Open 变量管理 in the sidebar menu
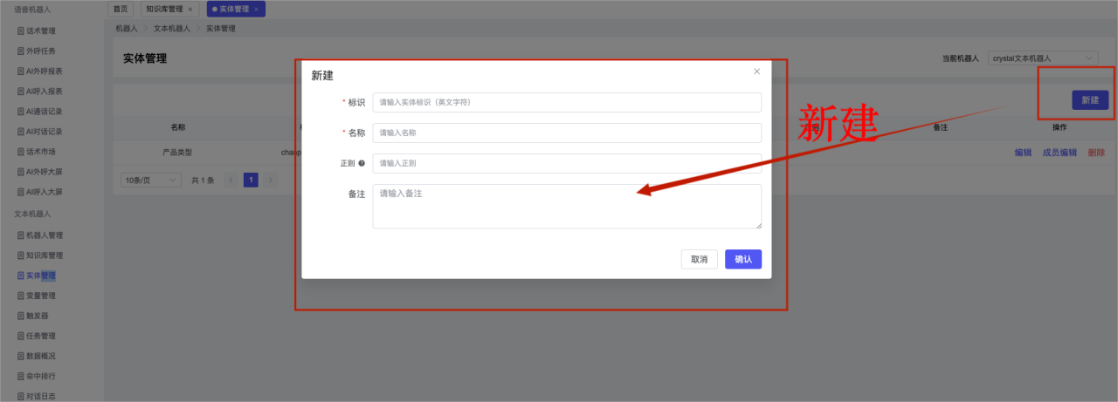Viewport: 1118px width, 402px height. 40,296
